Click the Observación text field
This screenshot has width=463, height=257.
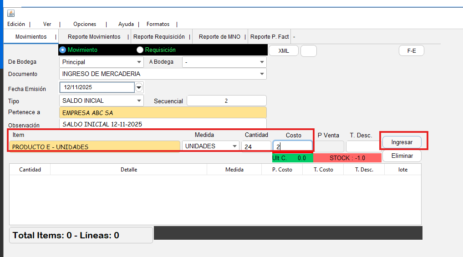pos(163,124)
